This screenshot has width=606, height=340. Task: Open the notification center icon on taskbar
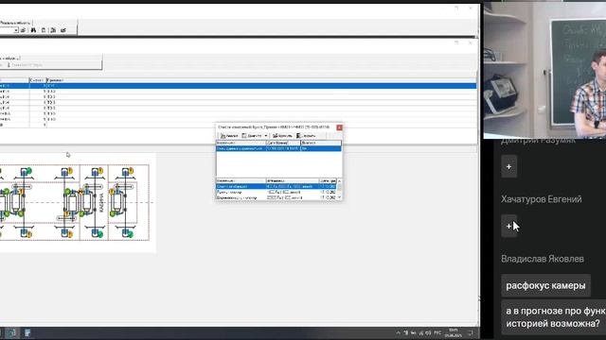point(471,333)
